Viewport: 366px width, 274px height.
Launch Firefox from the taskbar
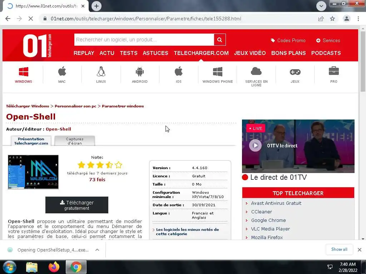click(54, 267)
